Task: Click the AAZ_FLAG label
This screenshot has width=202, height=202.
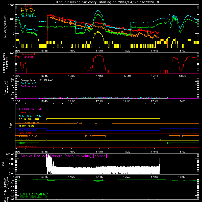Action: 25,140
